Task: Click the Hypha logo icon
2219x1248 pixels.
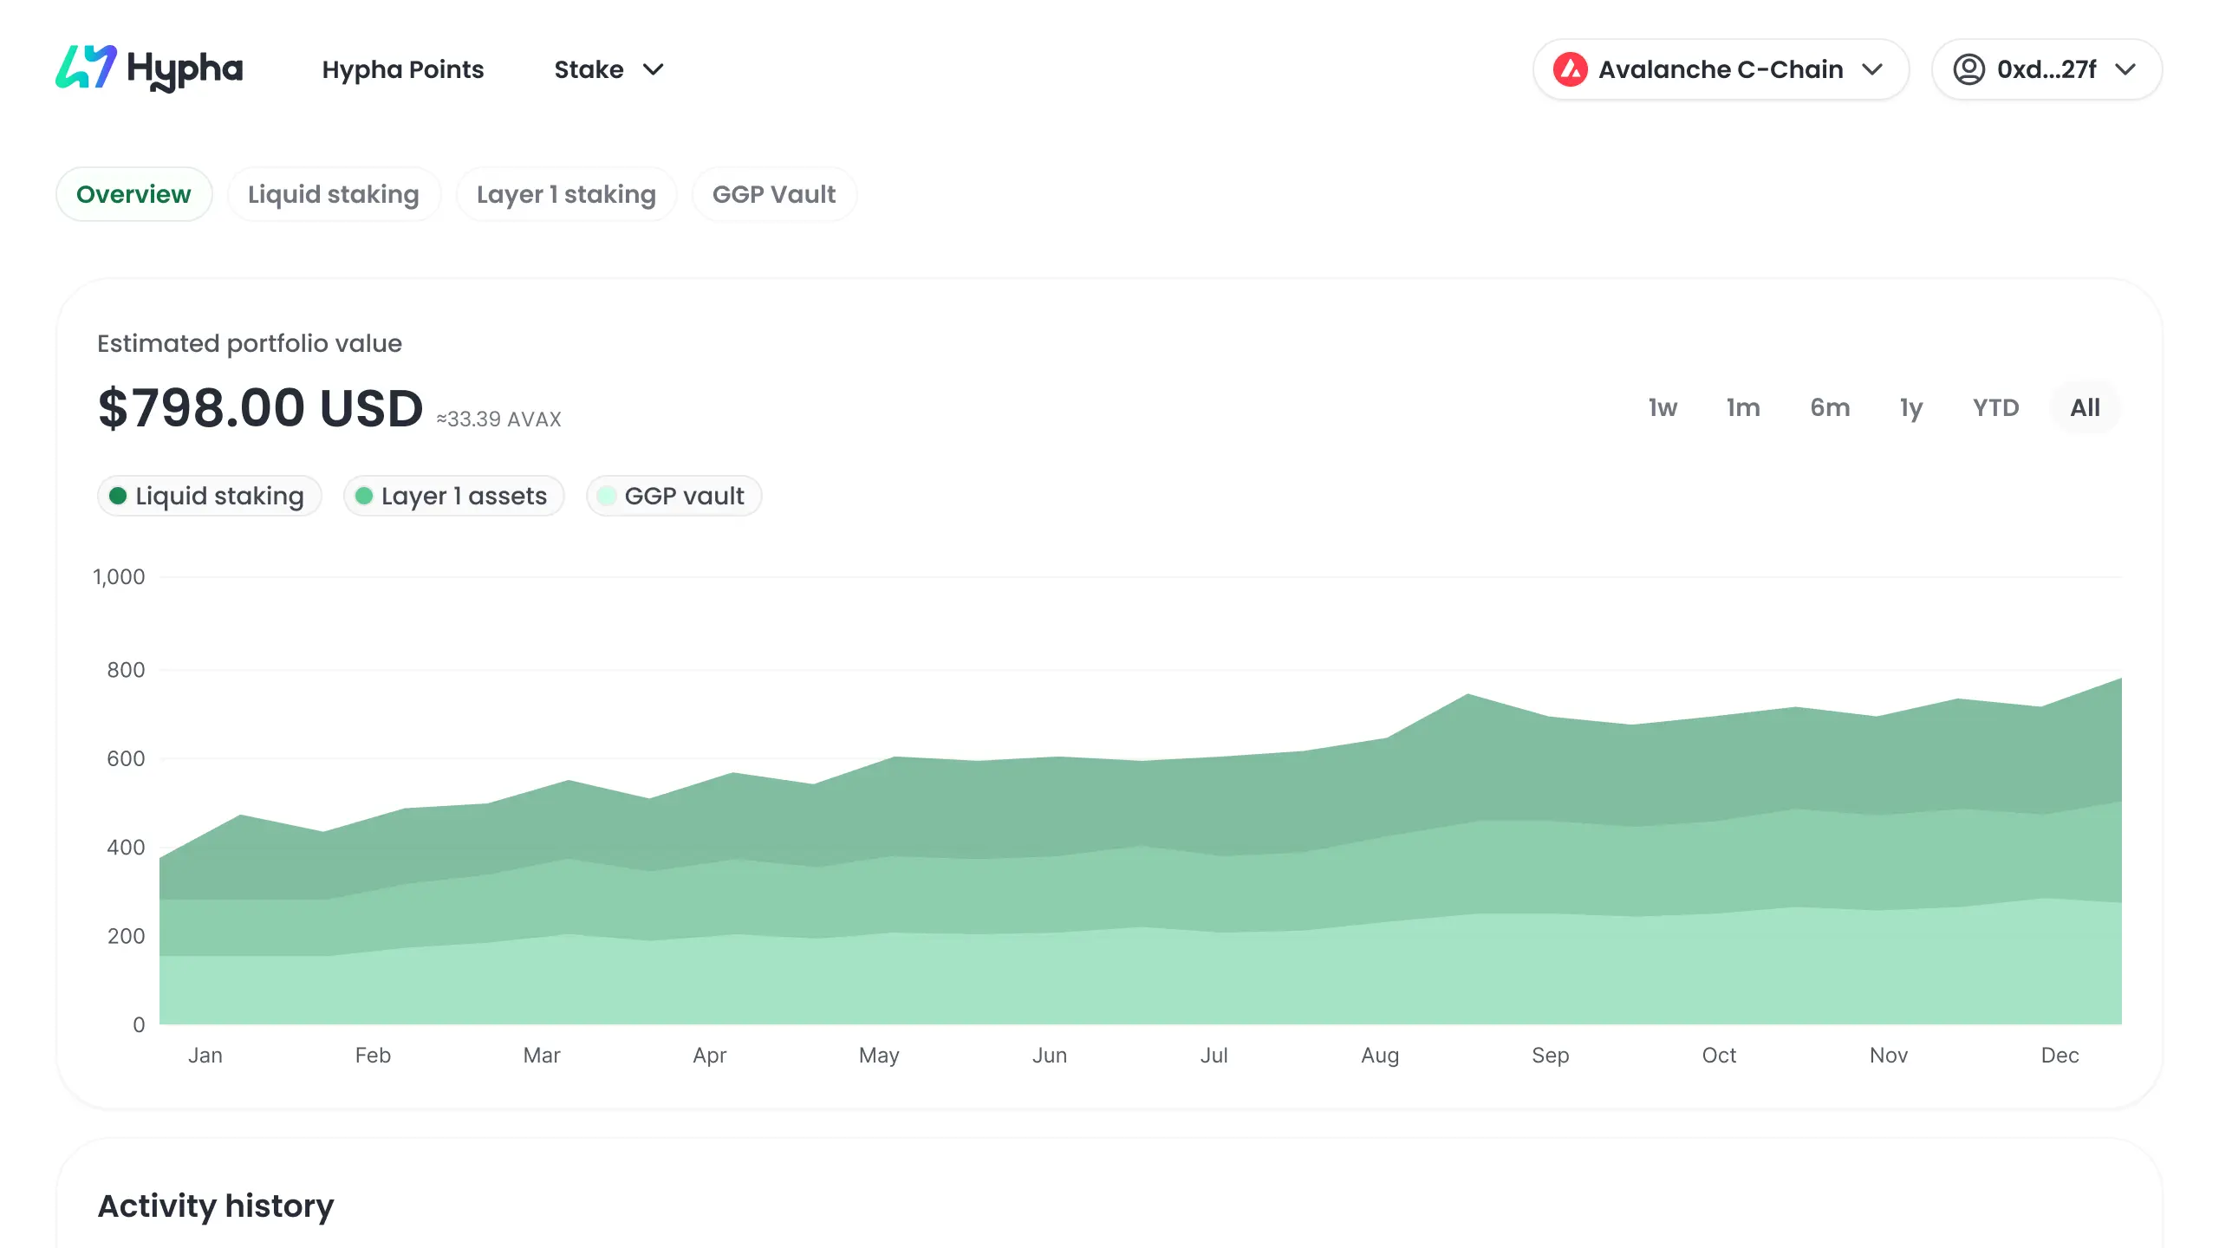Action: pyautogui.click(x=86, y=68)
